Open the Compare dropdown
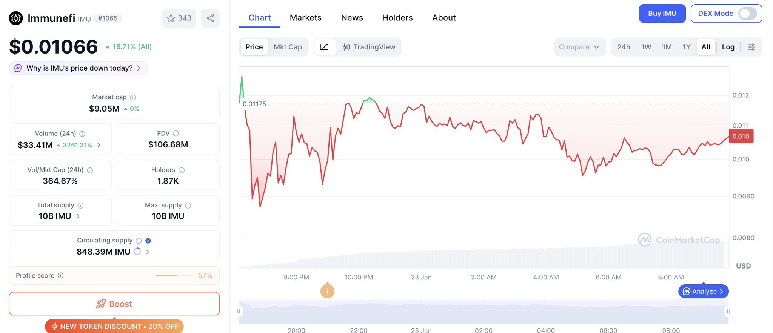 pos(579,47)
